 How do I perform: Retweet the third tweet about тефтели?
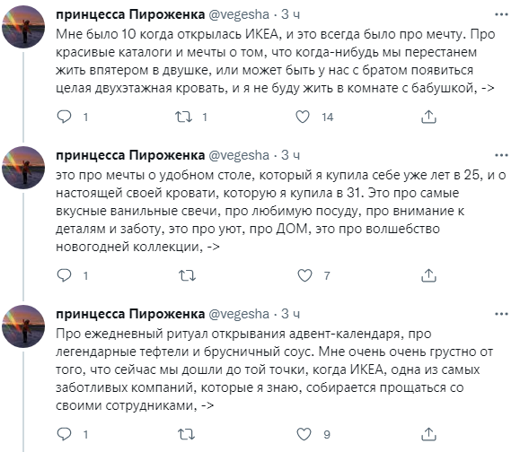click(x=186, y=434)
